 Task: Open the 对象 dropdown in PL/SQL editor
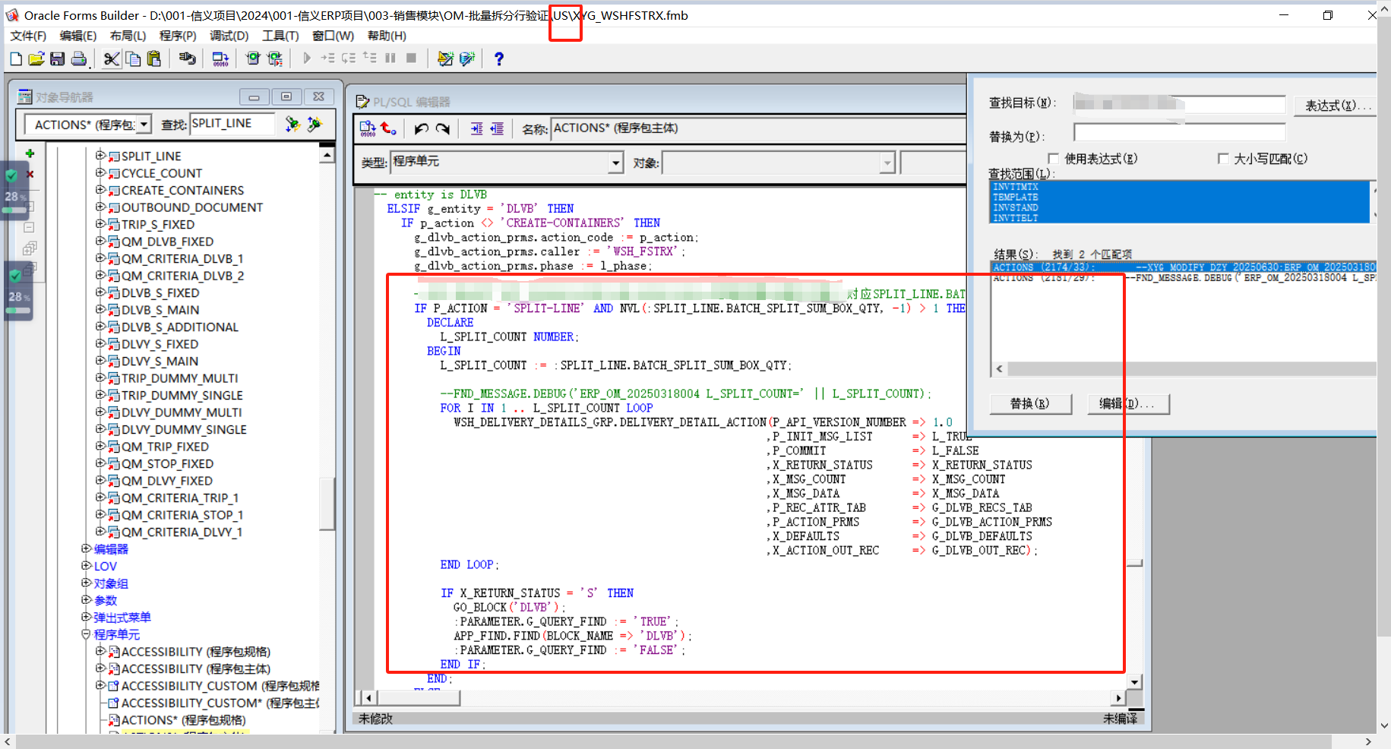pyautogui.click(x=889, y=162)
